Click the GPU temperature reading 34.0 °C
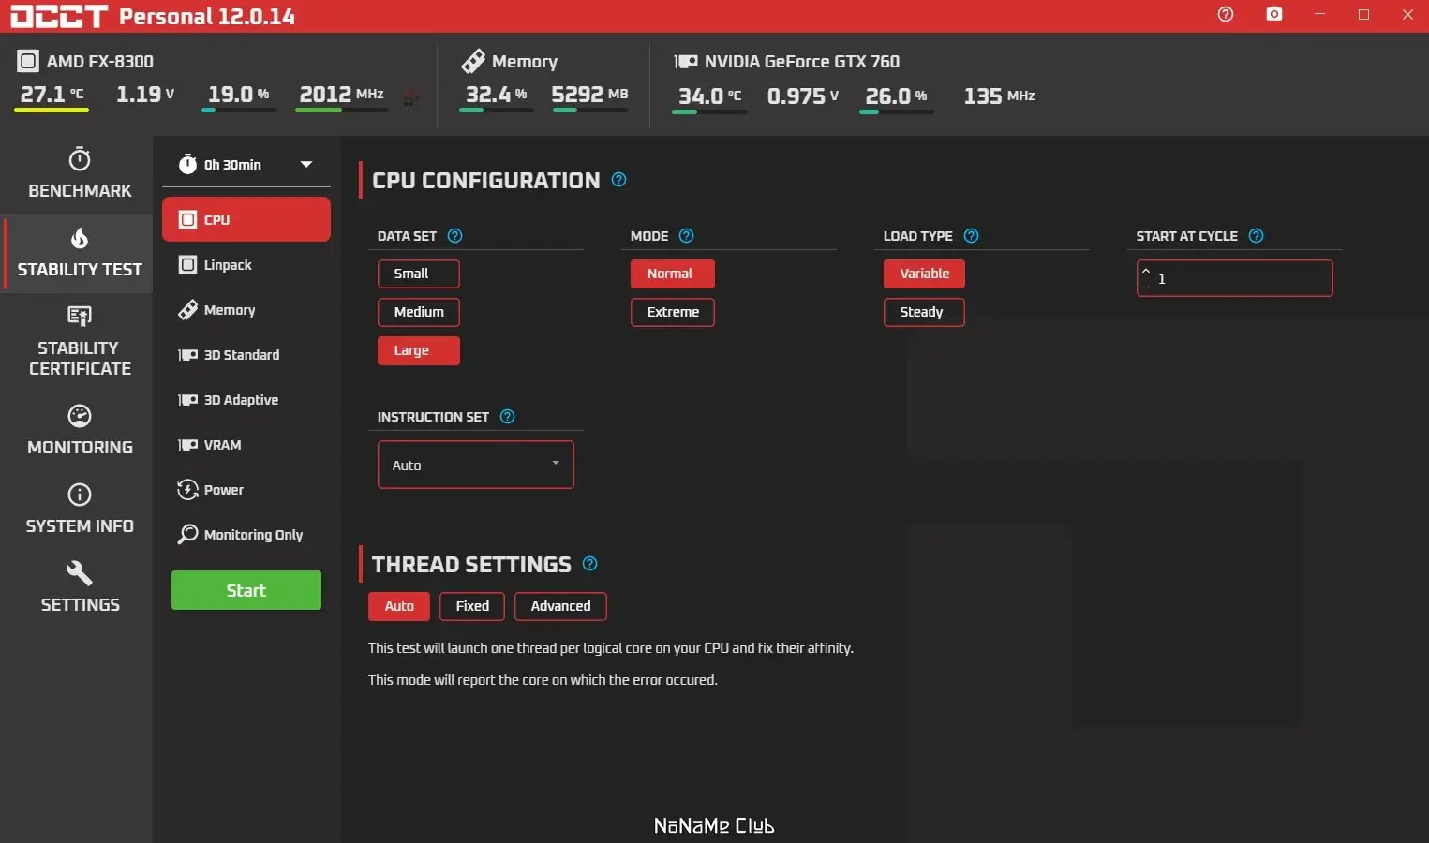The height and width of the screenshot is (843, 1429). [x=709, y=96]
